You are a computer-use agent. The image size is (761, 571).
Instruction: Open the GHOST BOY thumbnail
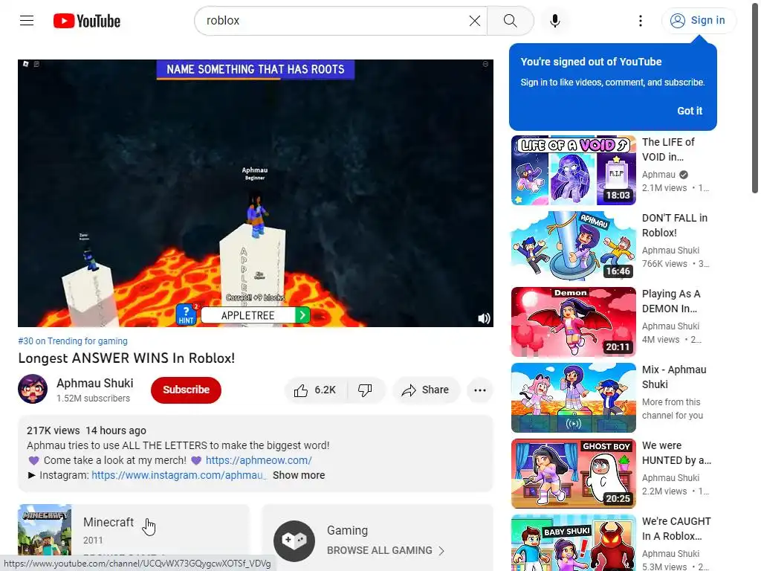click(573, 474)
